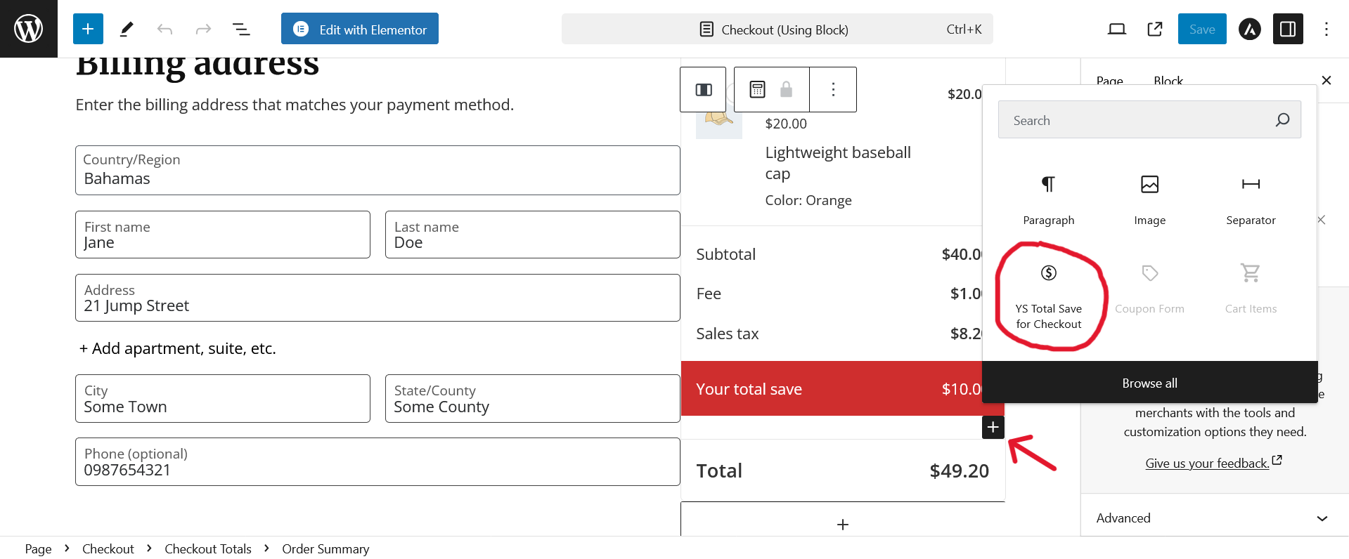Click the Undo arrow icon
The width and height of the screenshot is (1349, 559).
point(165,29)
